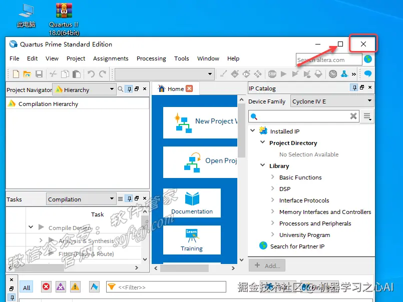The width and height of the screenshot is (403, 302).
Task: Clear IP search with the X icon
Action: click(353, 116)
